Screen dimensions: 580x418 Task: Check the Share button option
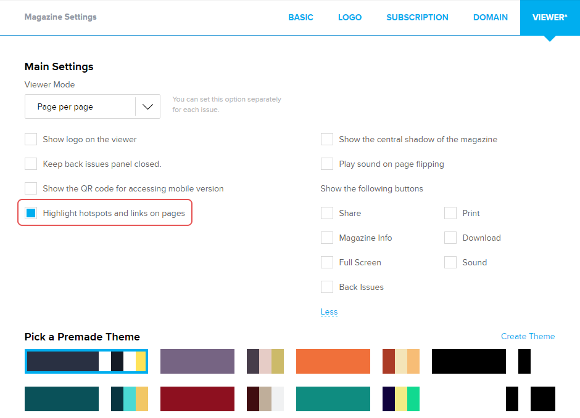[x=327, y=213]
